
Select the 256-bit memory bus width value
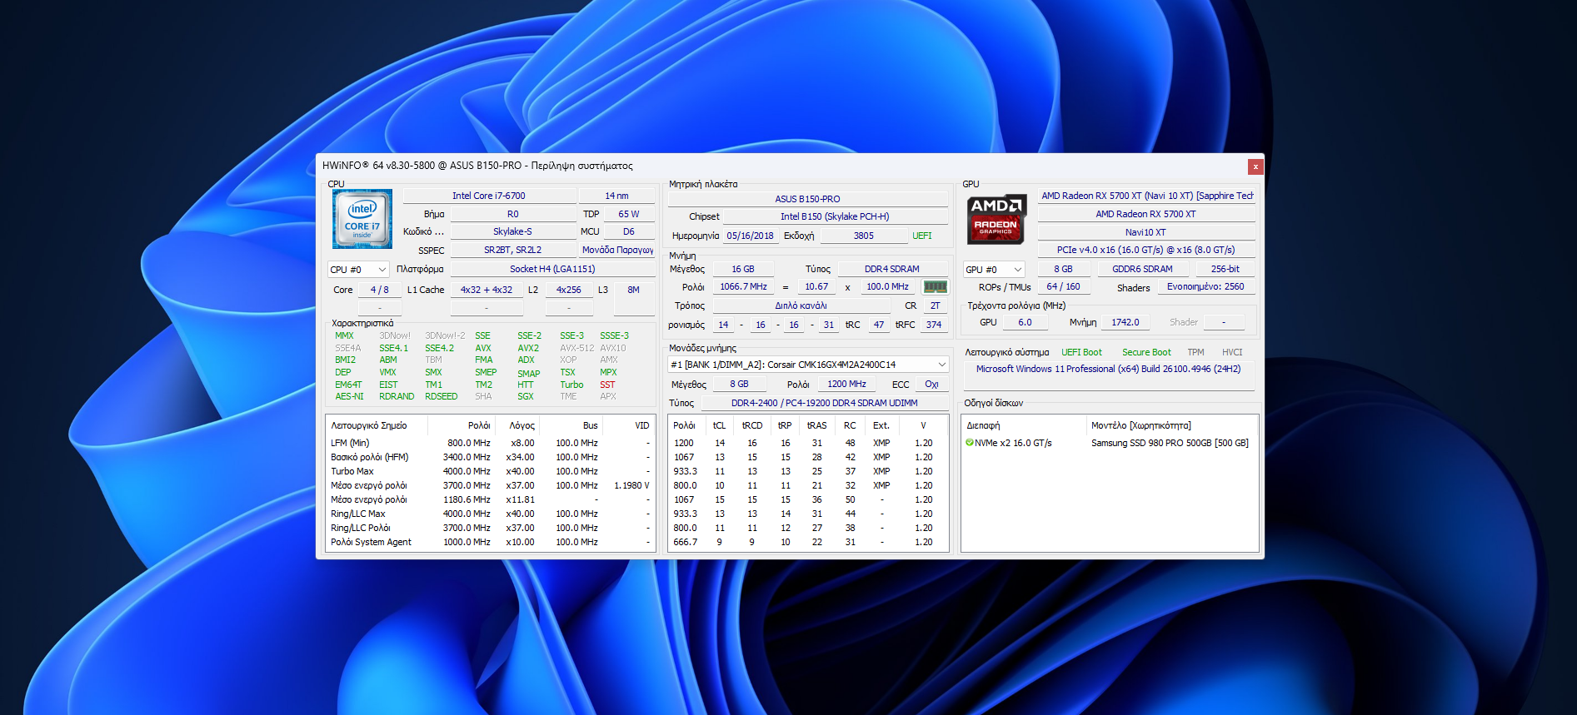1225,269
